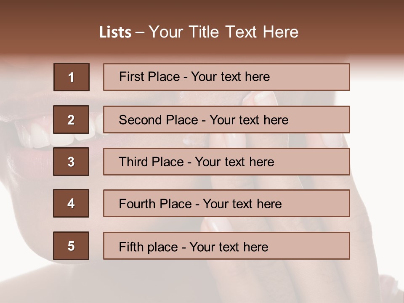This screenshot has width=404, height=303.
Task: Select the square numbered 5
Action: (71, 246)
